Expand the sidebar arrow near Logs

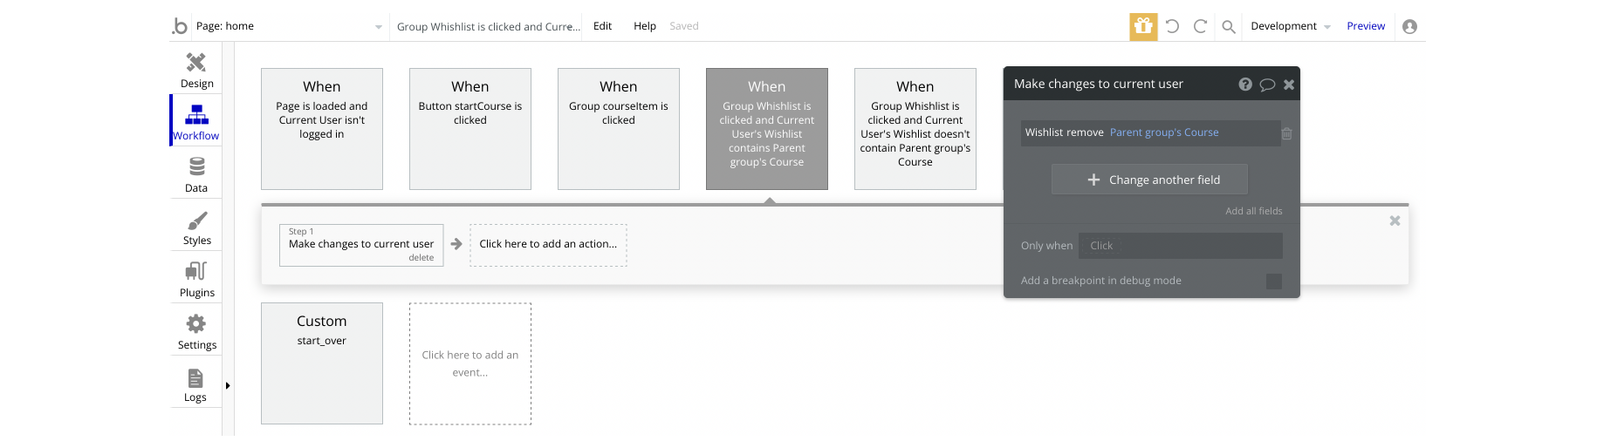228,385
